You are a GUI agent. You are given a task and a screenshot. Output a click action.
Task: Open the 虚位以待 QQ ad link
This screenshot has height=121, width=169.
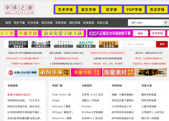(149, 53)
